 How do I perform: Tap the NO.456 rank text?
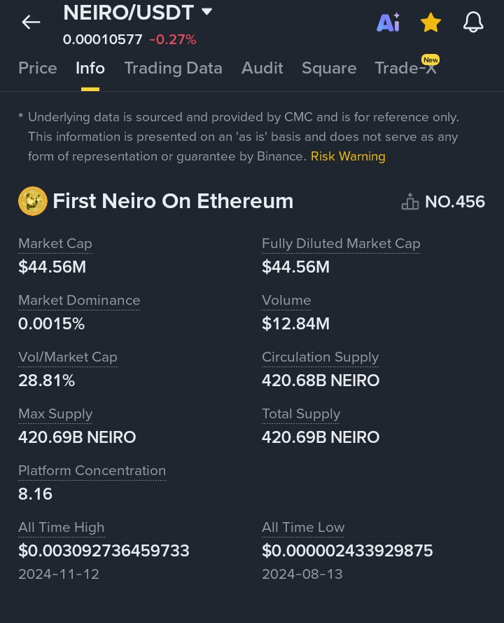(x=455, y=202)
